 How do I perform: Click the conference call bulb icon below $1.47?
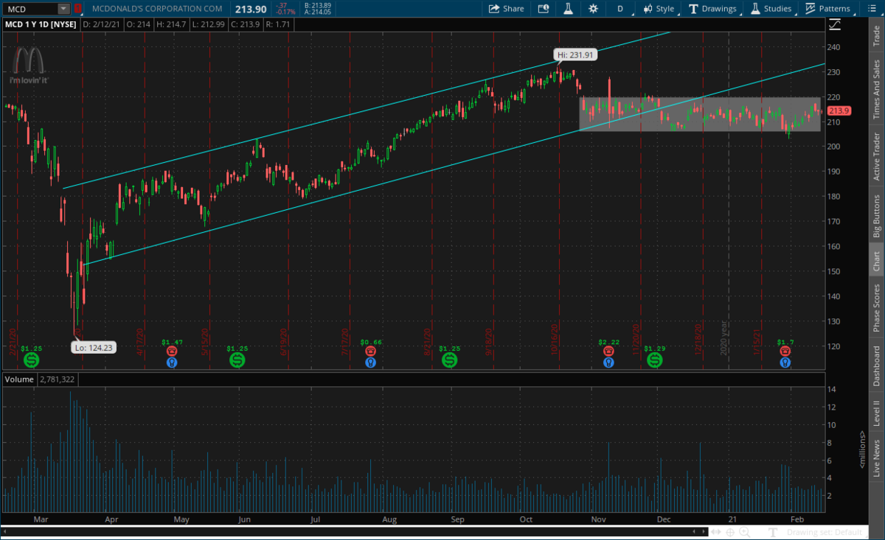coord(172,362)
